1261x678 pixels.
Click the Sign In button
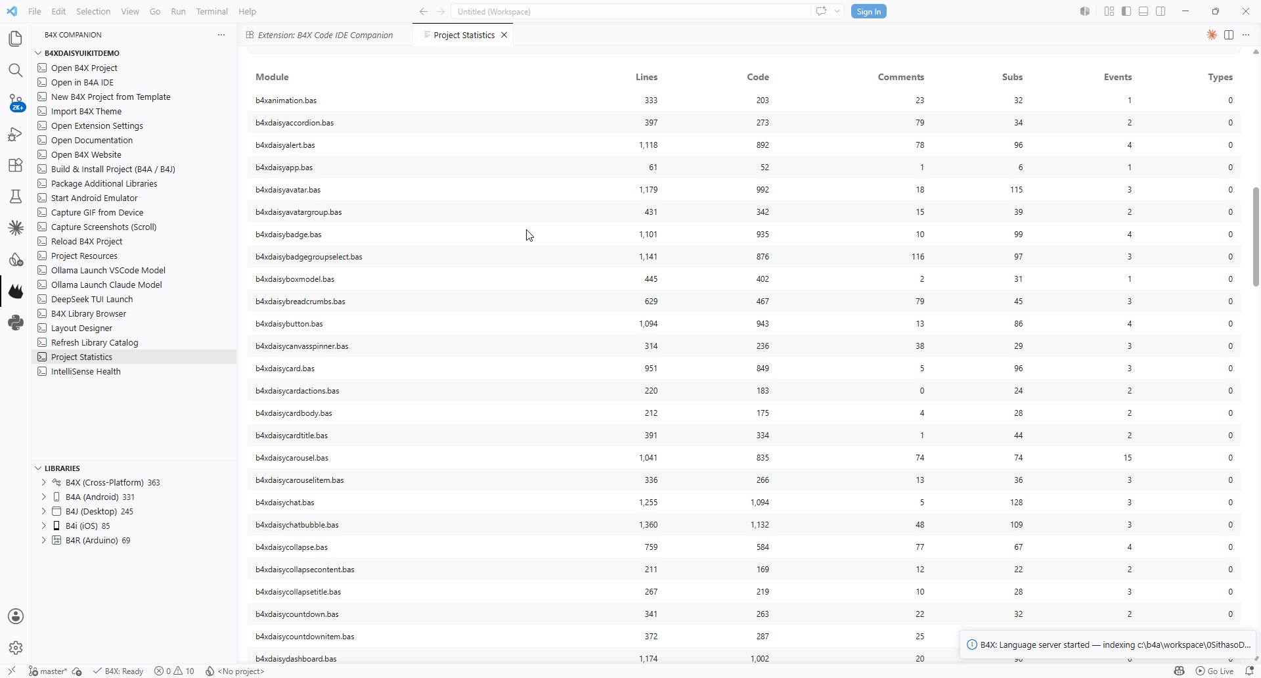(x=868, y=11)
